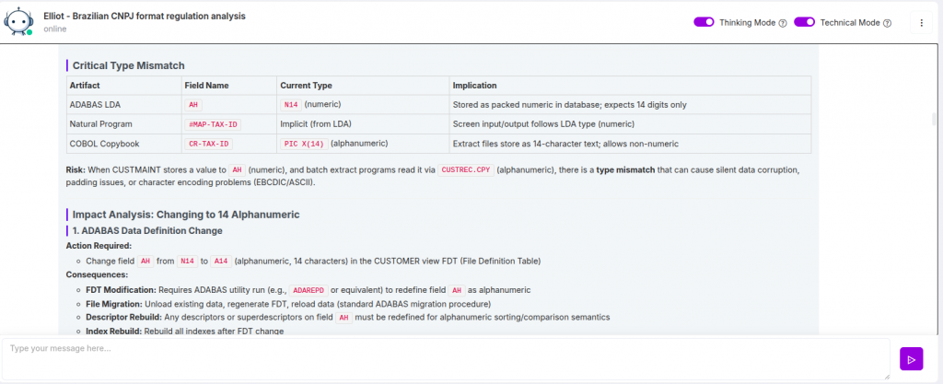The image size is (943, 384).
Task: Select the 'Artifact' table column header
Action: coord(85,85)
